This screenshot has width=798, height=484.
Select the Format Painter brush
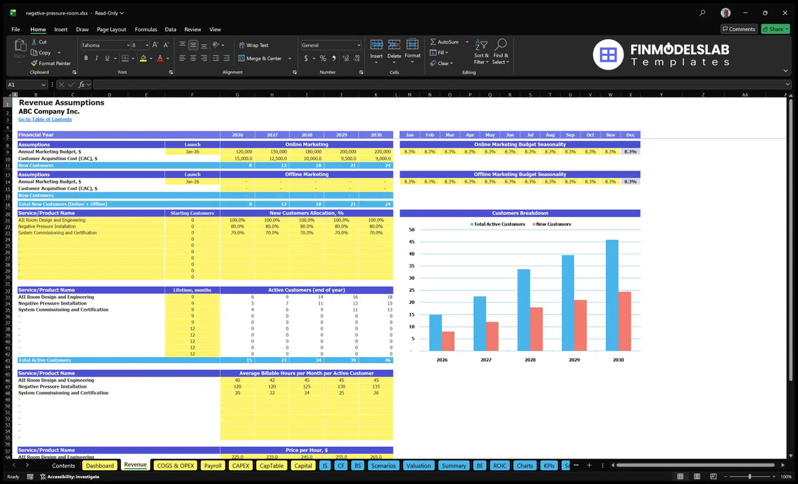(35, 63)
